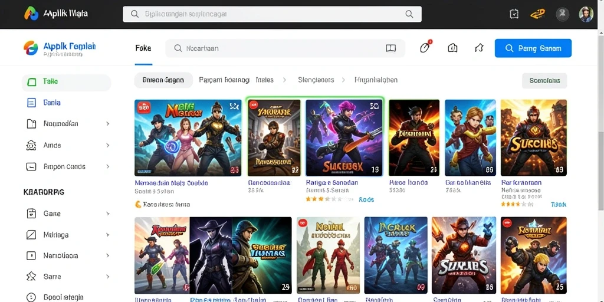604x302 pixels.
Task: Open the pen icon with red notification badge
Action: pos(425,47)
